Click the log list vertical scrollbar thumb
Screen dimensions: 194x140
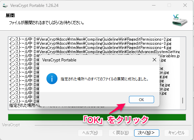(183, 100)
